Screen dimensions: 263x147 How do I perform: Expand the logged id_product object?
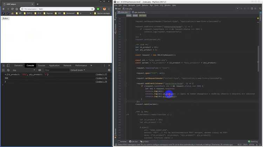pos(5,75)
